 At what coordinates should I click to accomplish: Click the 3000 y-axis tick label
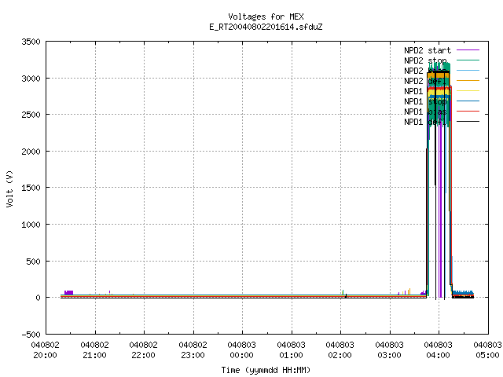click(31, 79)
